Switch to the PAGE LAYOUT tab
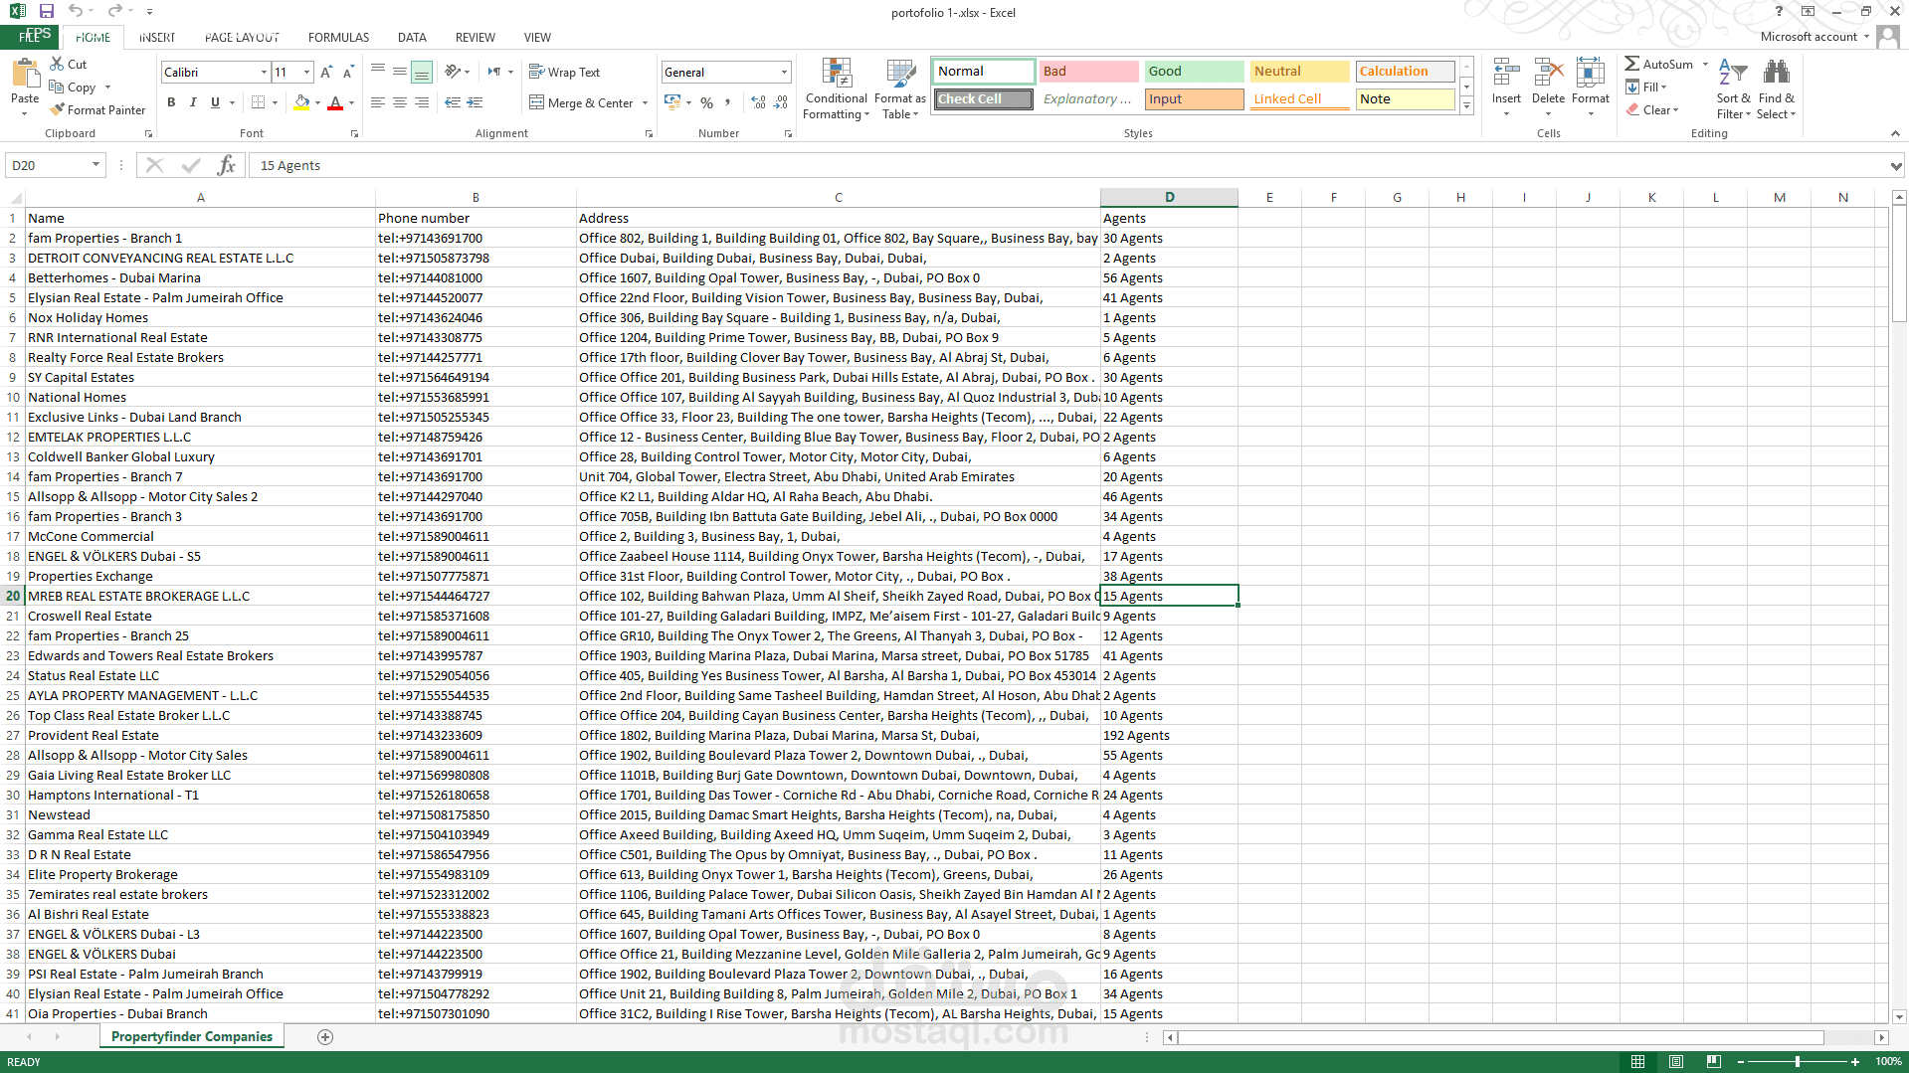1909x1073 pixels. point(242,37)
